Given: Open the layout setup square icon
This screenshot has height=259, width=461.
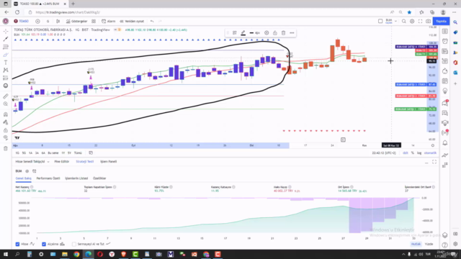Looking at the screenshot, I should pyautogui.click(x=380, y=21).
